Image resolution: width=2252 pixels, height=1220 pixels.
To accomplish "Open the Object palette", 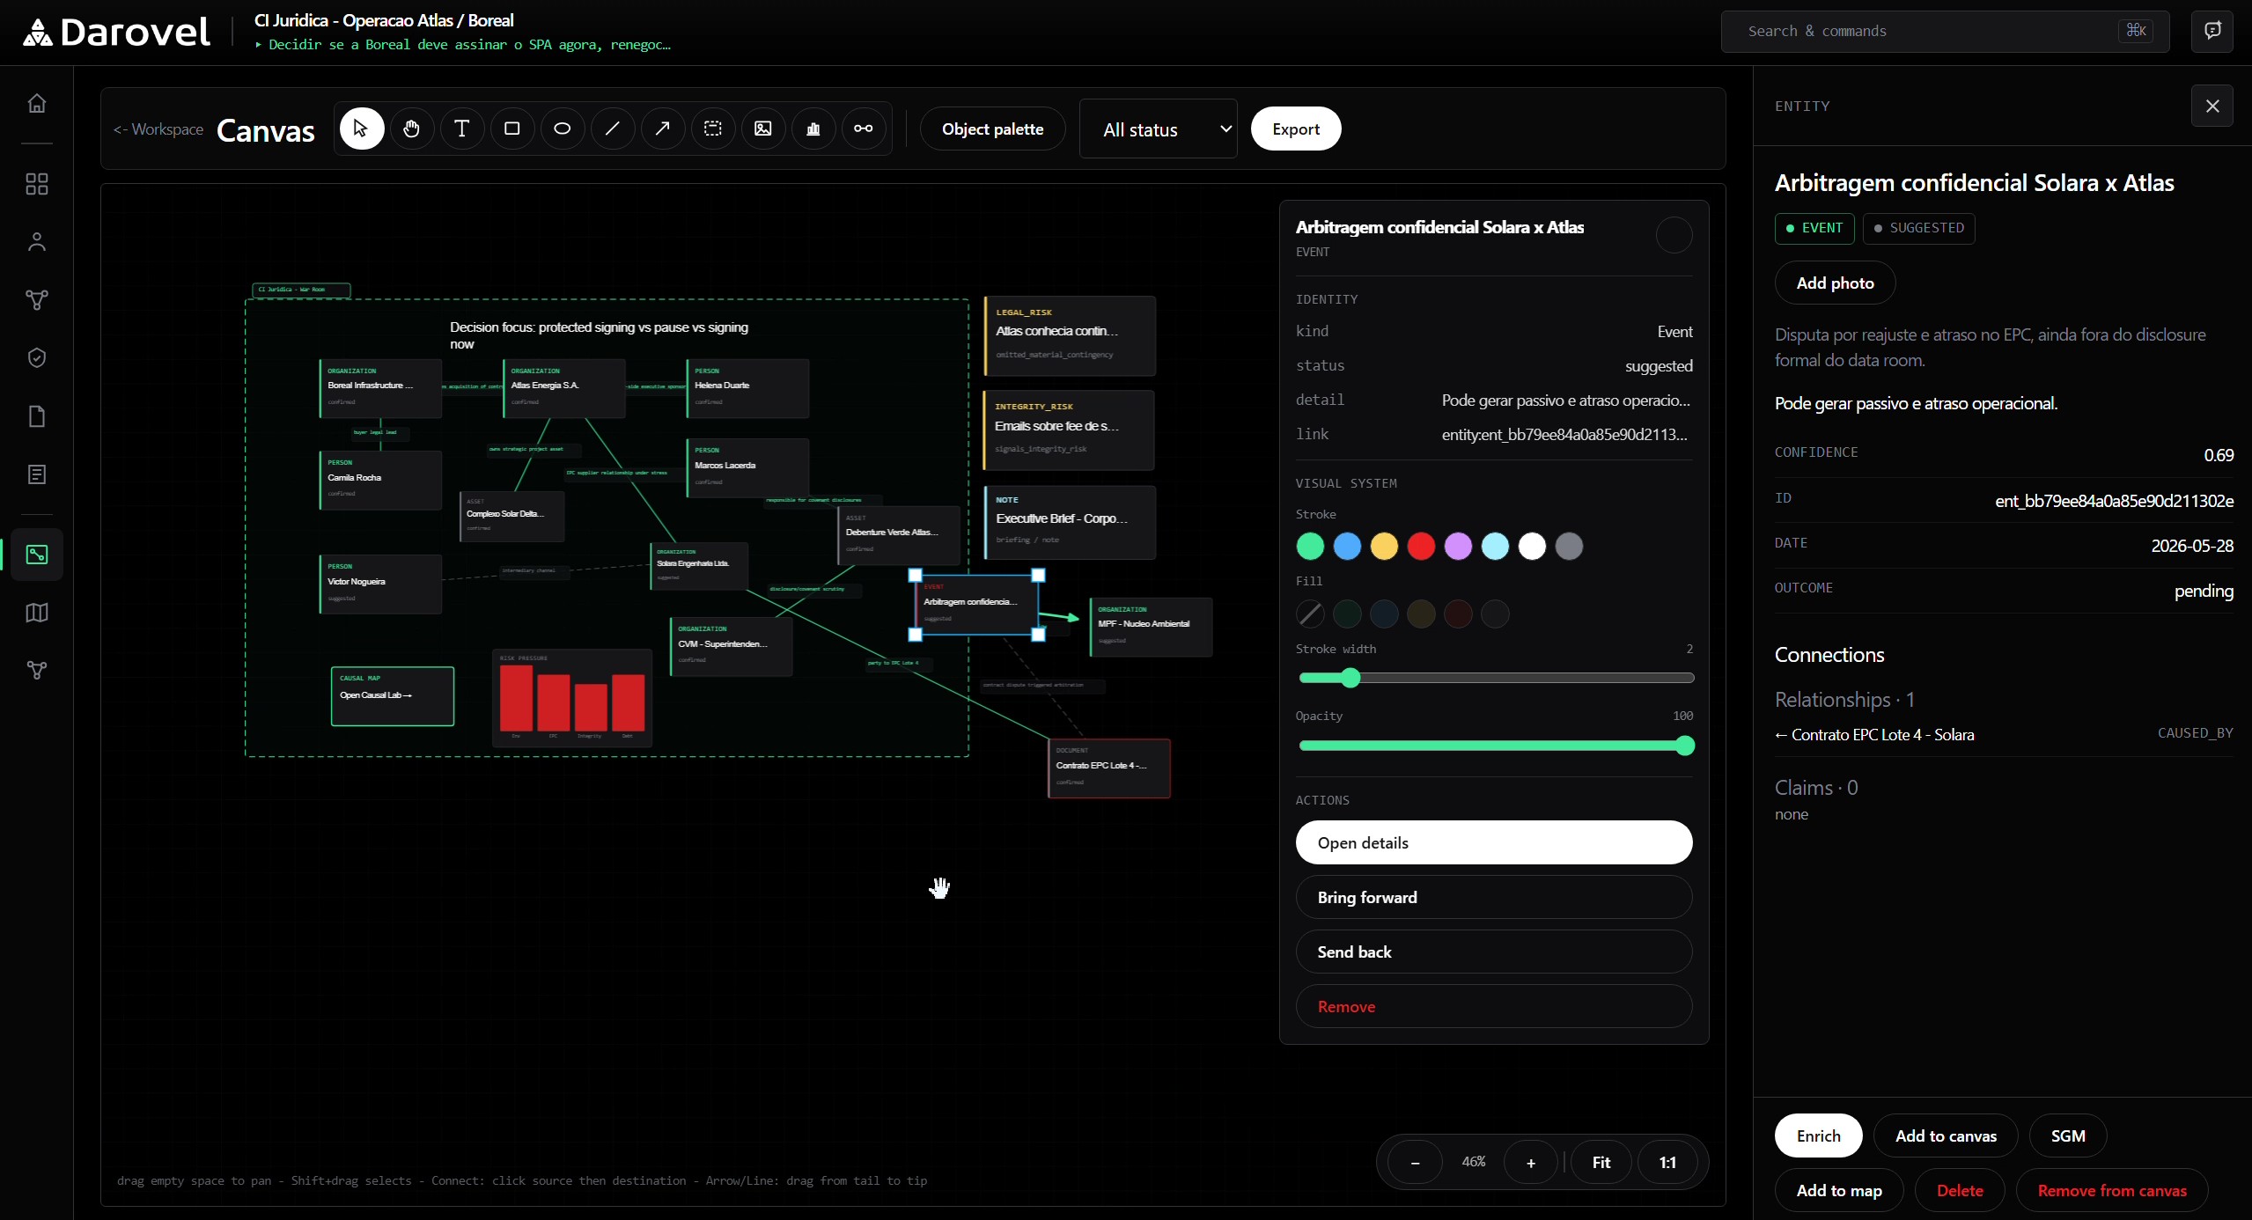I will tap(992, 129).
